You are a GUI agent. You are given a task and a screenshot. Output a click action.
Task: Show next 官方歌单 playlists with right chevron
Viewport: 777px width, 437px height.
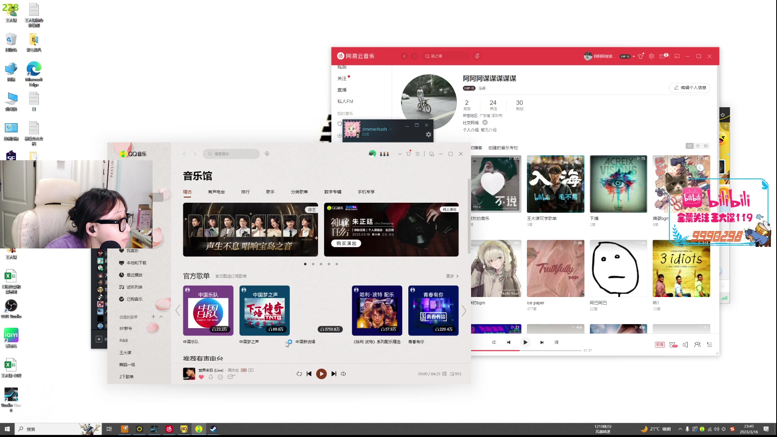(464, 311)
